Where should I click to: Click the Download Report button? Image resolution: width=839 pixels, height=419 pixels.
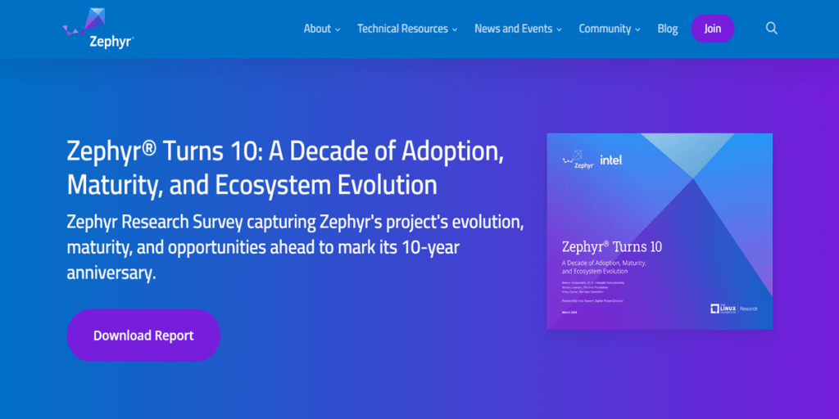pos(143,336)
